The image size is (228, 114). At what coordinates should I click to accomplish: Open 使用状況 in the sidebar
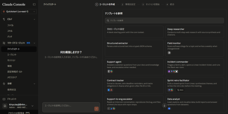click(x=12, y=90)
